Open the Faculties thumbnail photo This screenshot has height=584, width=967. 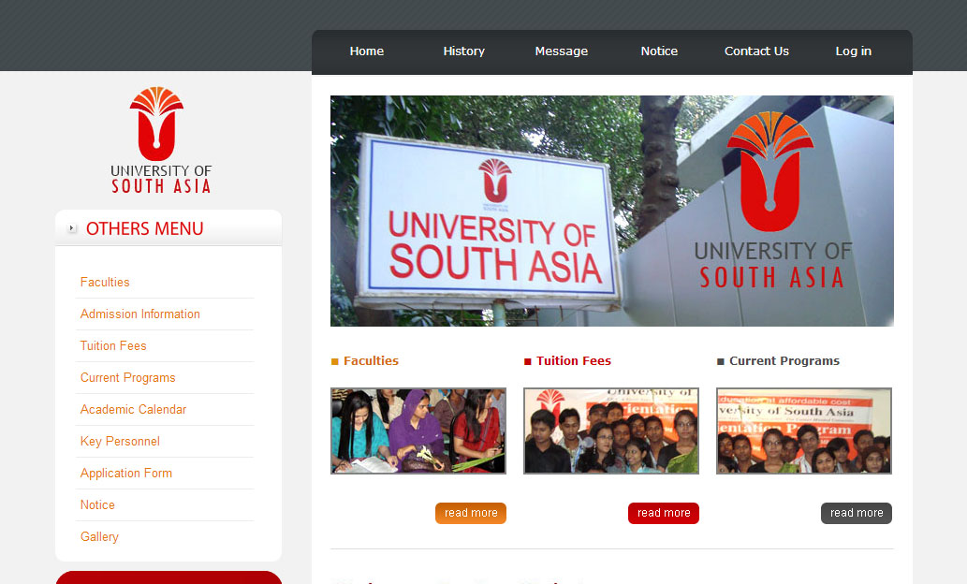coord(418,431)
